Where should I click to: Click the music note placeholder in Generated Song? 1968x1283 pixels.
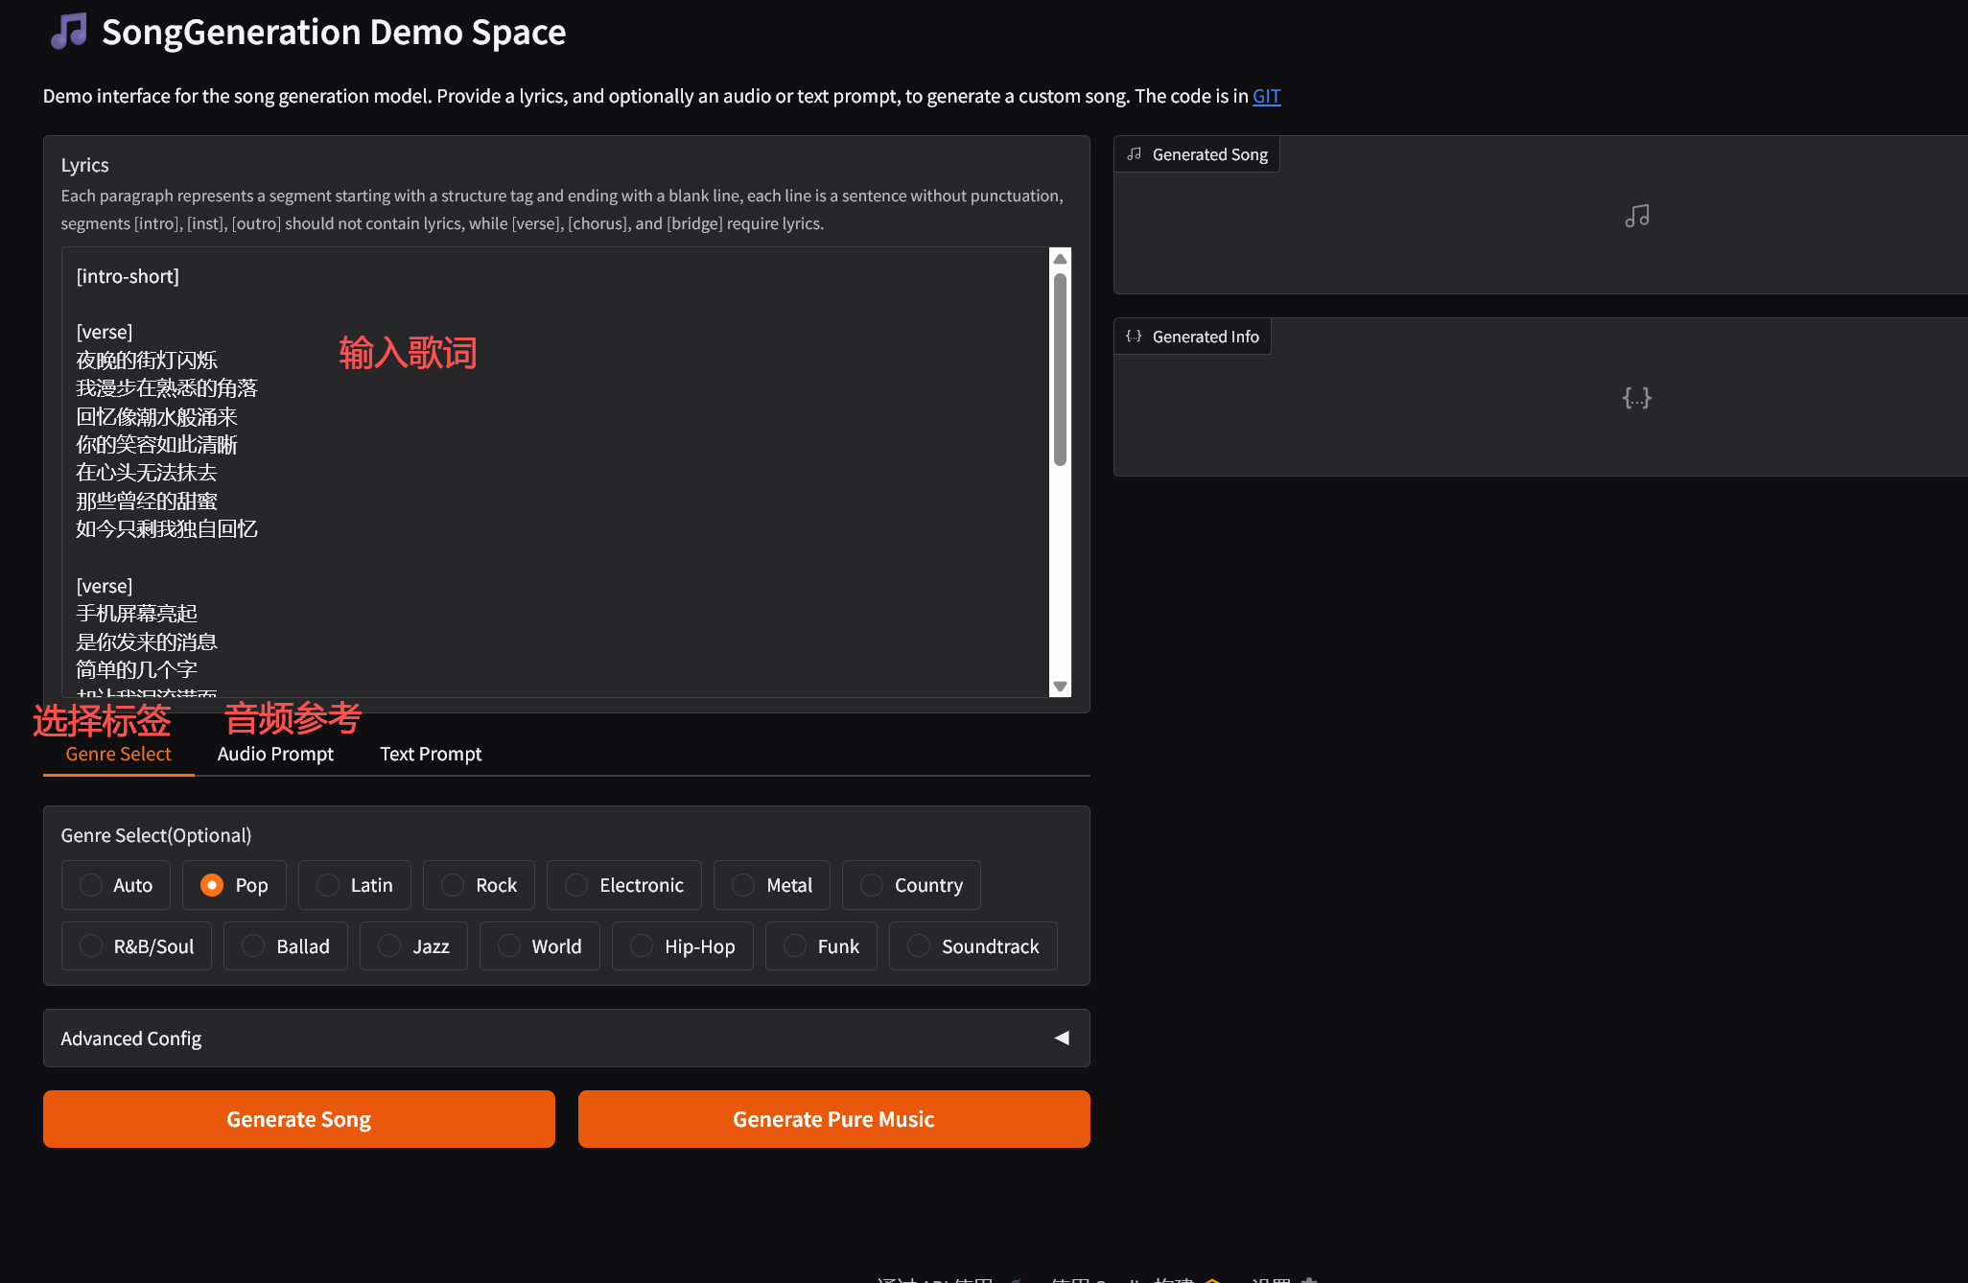[1637, 217]
